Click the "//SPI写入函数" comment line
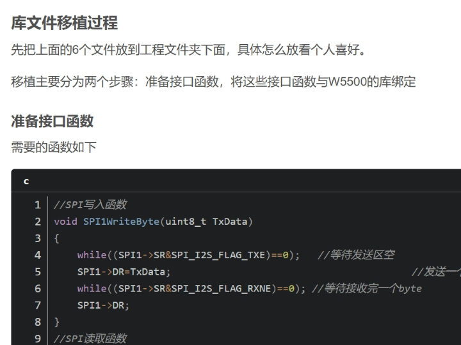 (x=90, y=205)
